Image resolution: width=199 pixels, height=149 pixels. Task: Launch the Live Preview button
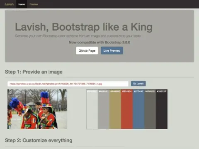[112, 50]
